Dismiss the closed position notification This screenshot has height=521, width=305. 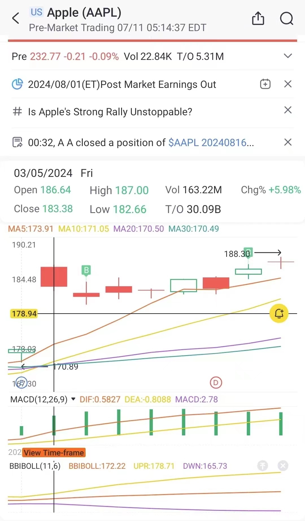[288, 142]
